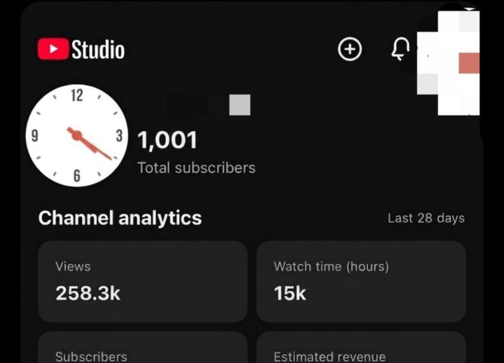Open the Estimated revenue card
The width and height of the screenshot is (504, 363).
point(361,348)
